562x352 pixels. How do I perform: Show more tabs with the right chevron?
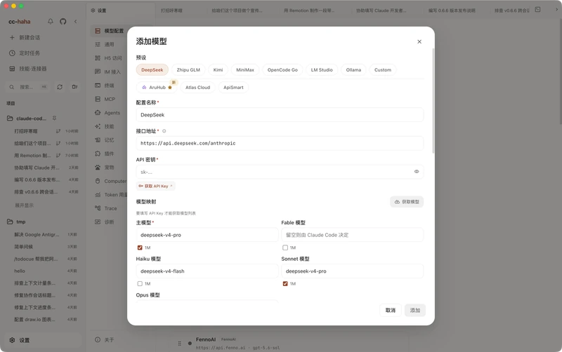556,10
